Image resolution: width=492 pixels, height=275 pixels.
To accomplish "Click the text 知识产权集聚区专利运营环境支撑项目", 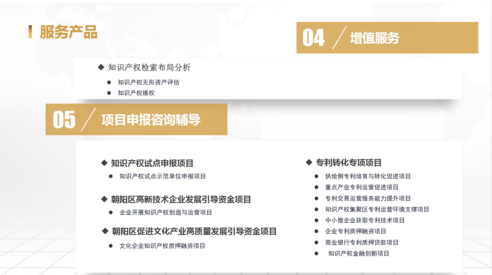I will (377, 209).
